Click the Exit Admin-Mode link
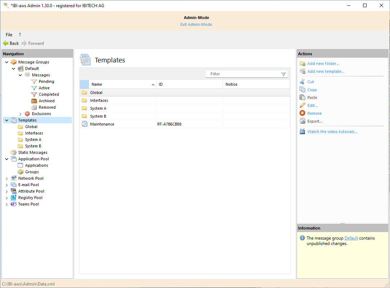The width and height of the screenshot is (390, 288). tap(196, 24)
